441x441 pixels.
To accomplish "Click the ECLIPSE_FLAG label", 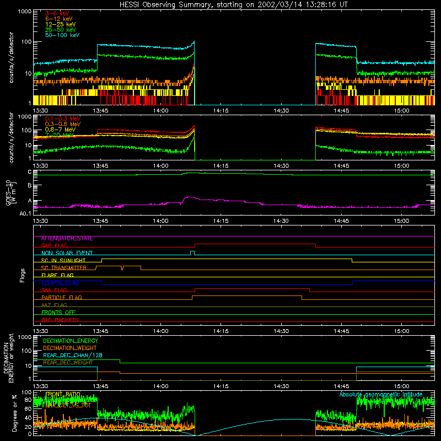I will [x=60, y=283].
